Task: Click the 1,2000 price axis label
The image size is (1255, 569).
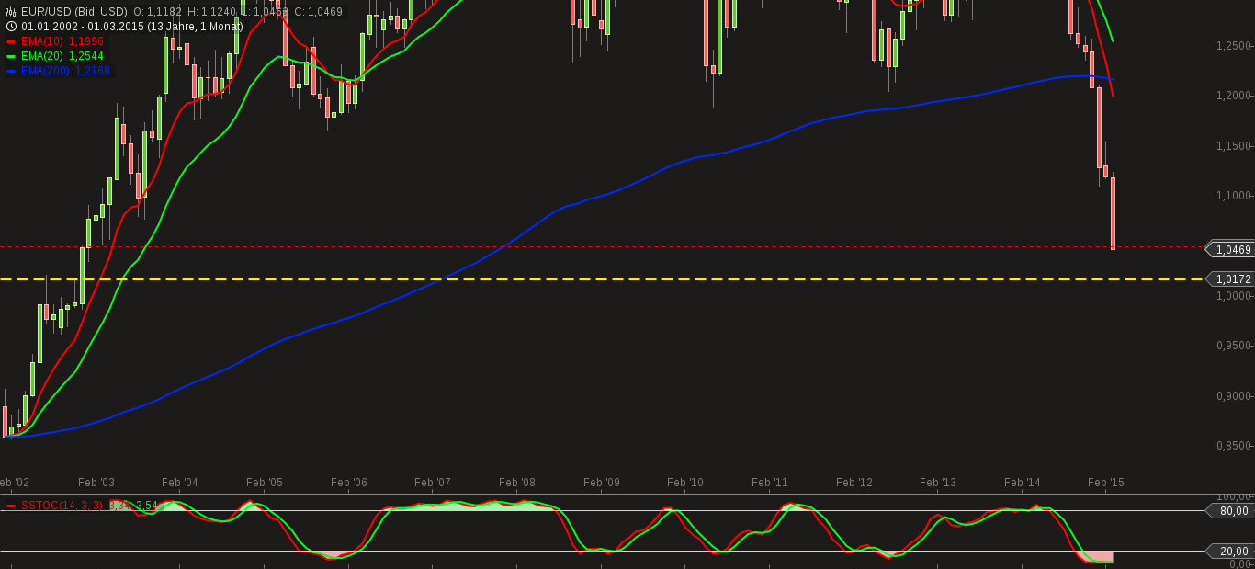Action: (1234, 96)
